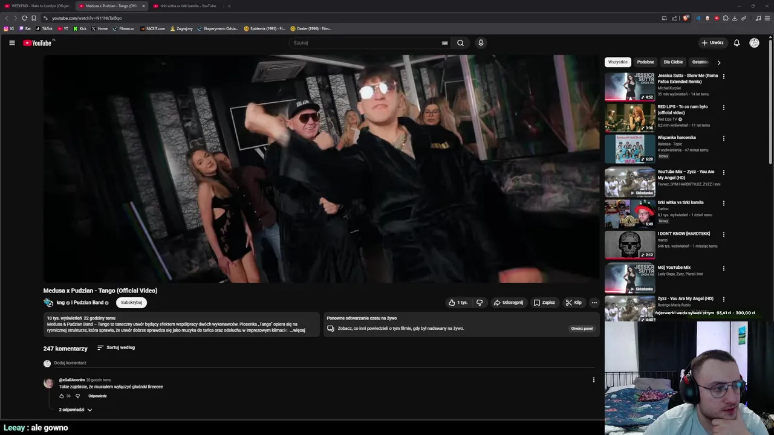Open options for I DON'T KNOW video
This screenshot has height=435, width=774.
click(723, 234)
